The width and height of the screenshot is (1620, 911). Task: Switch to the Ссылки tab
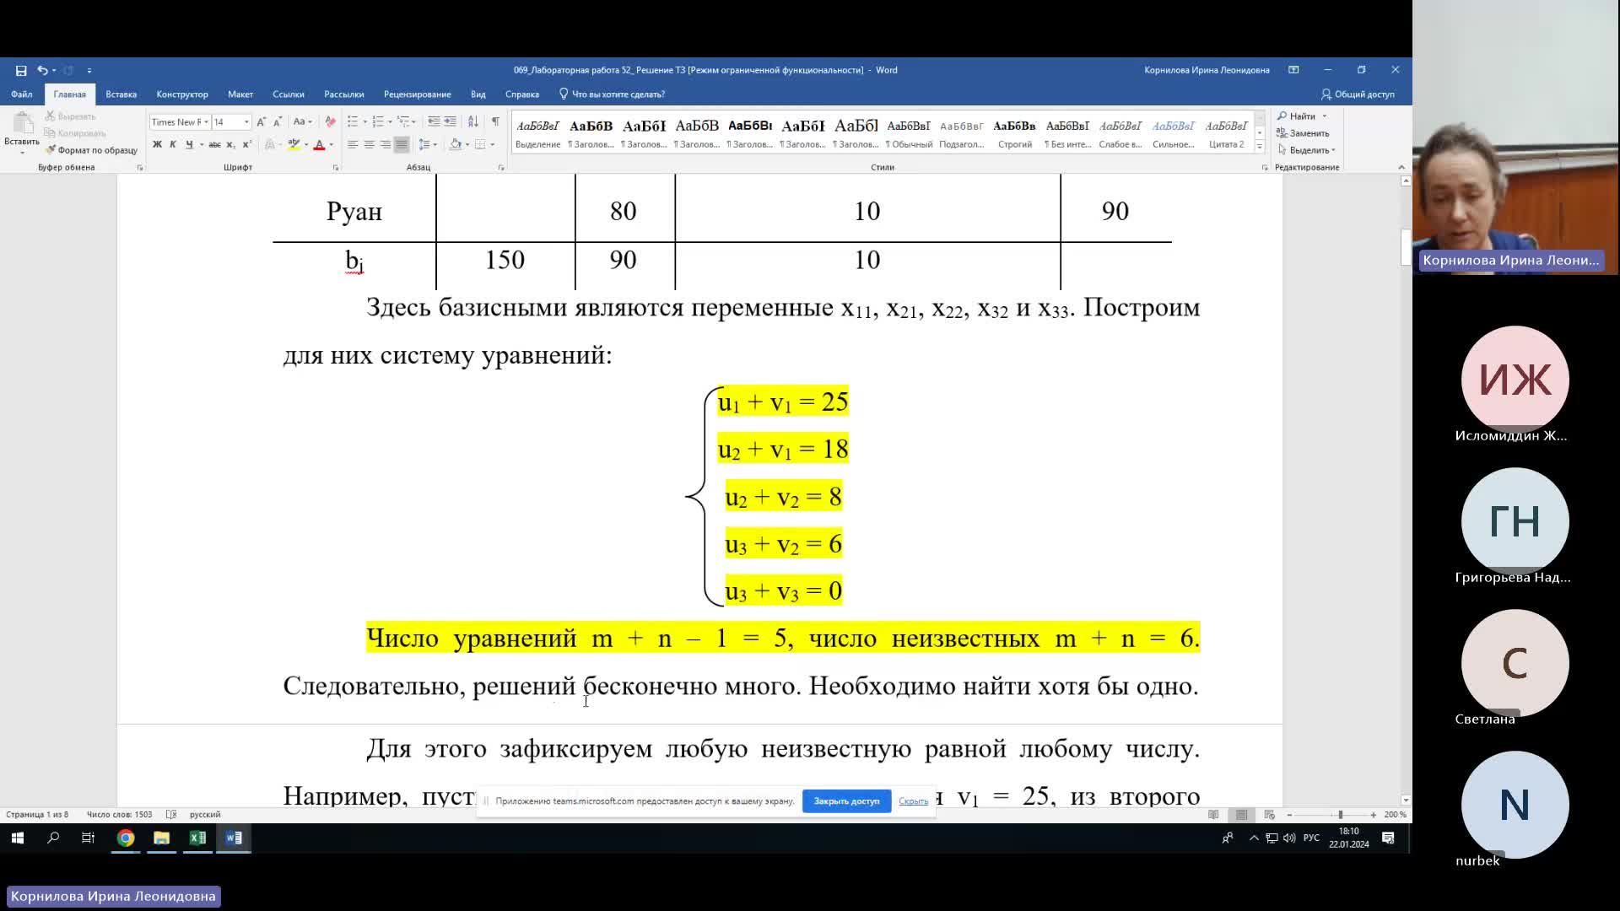point(289,94)
